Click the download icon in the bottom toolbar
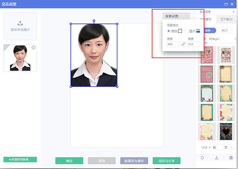Image resolution: width=238 pixels, height=169 pixels. tap(217, 158)
